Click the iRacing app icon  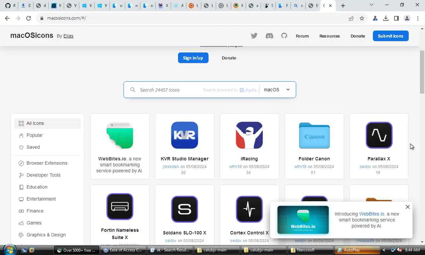coord(249,135)
